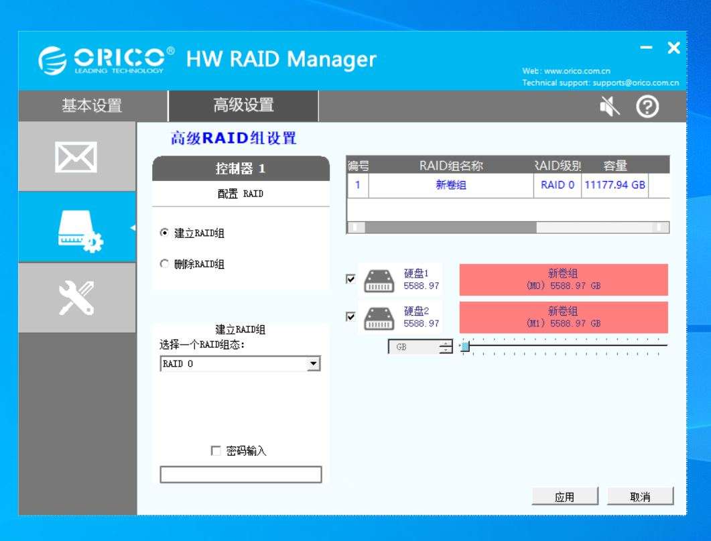
Task: Open help question mark icon
Action: click(x=647, y=107)
